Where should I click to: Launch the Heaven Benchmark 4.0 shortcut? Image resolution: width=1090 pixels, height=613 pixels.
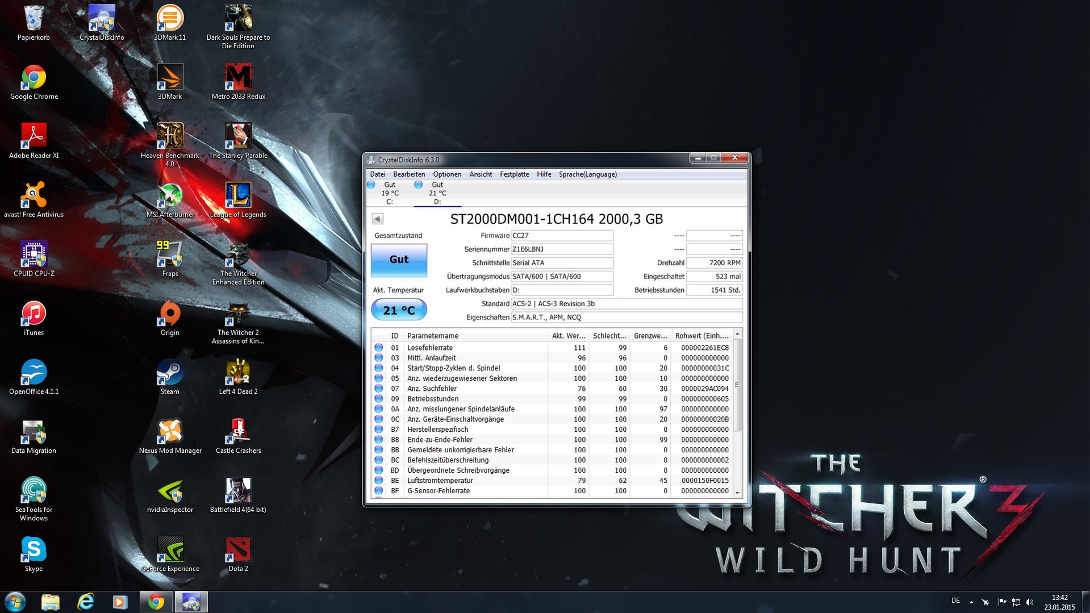coord(170,145)
